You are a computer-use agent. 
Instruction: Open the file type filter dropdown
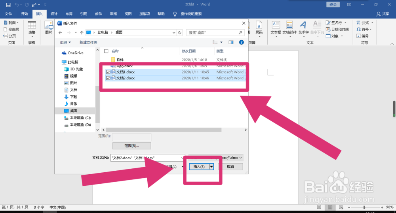pyautogui.click(x=240, y=158)
